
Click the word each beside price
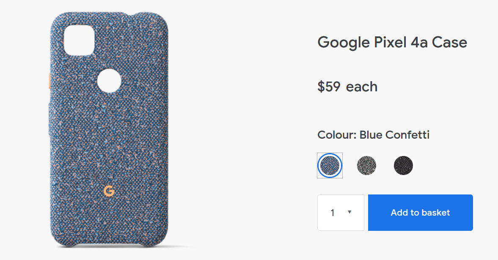click(x=362, y=87)
